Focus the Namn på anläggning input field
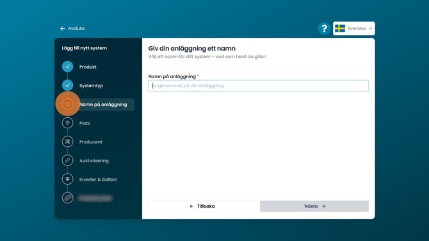This screenshot has height=241, width=429. point(258,86)
